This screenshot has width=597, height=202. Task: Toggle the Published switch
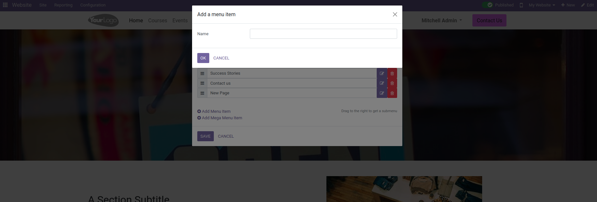(487, 5)
